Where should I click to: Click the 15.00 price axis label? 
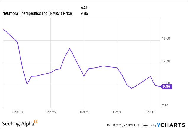point(167,39)
